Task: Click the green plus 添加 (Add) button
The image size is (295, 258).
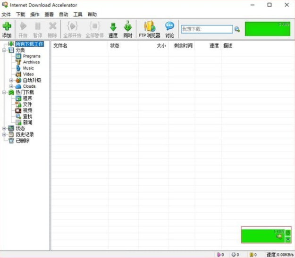Action: pyautogui.click(x=7, y=29)
